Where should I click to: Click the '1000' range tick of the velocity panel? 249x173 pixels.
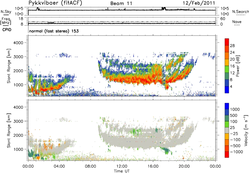tap(18, 149)
